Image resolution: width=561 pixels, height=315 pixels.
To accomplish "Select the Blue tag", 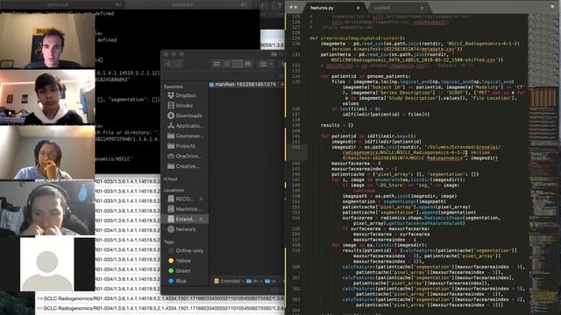I will [177, 281].
